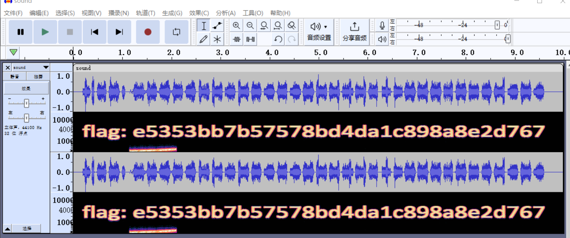Click the 分享音频 share audio button
The height and width of the screenshot is (238, 570).
point(354,32)
